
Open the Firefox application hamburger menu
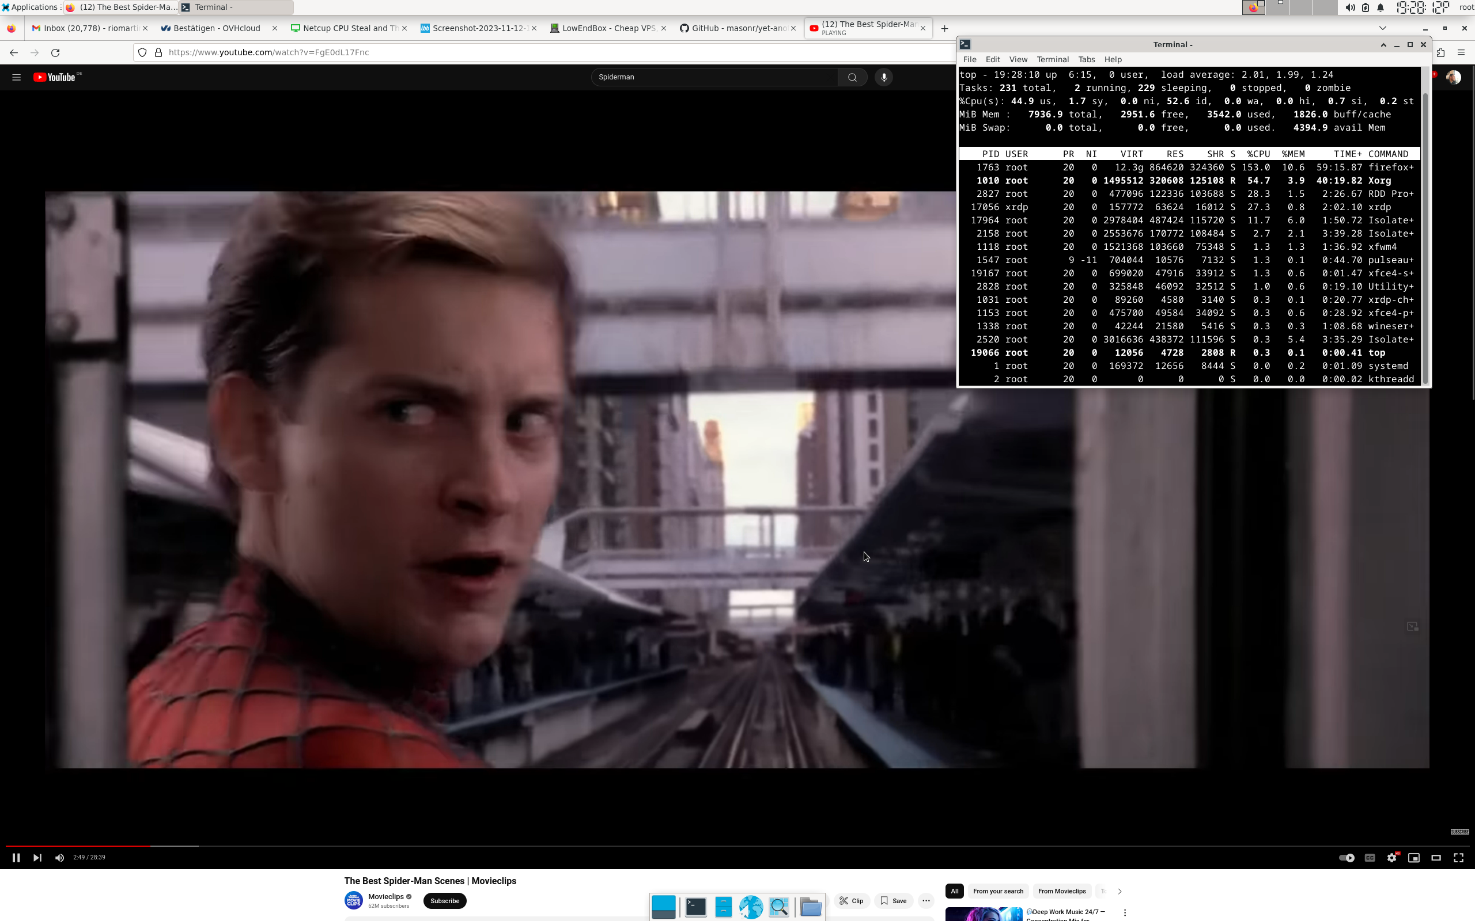point(1461,52)
